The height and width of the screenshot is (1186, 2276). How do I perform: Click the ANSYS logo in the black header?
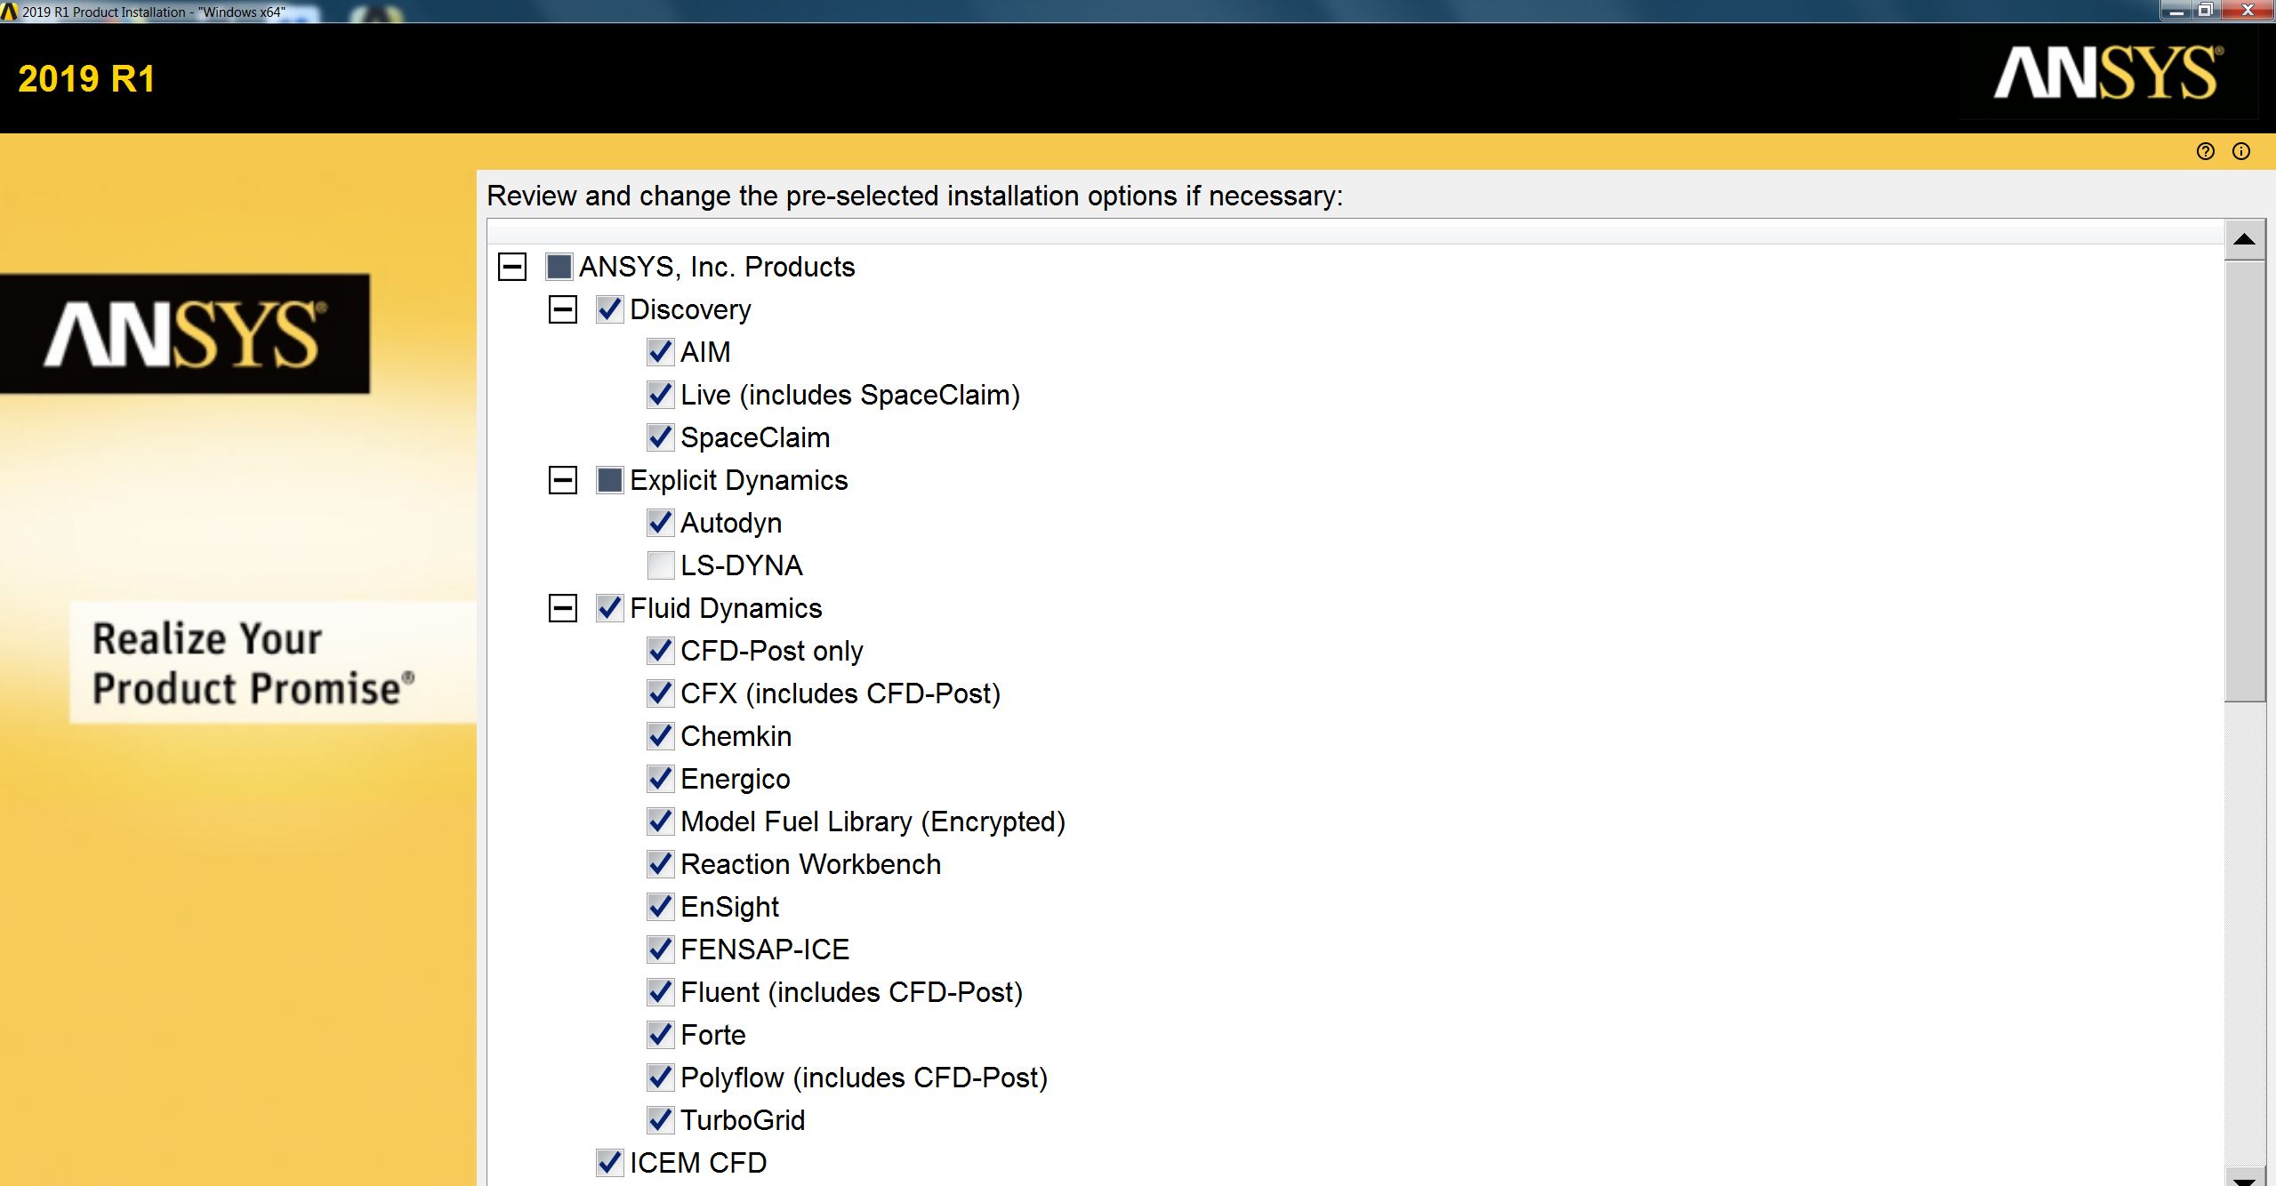pos(2108,74)
